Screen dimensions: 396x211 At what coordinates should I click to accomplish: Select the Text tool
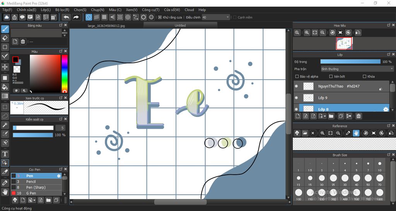pos(5,154)
